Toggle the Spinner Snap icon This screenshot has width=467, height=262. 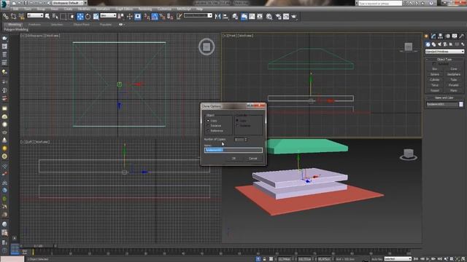pos(170,17)
